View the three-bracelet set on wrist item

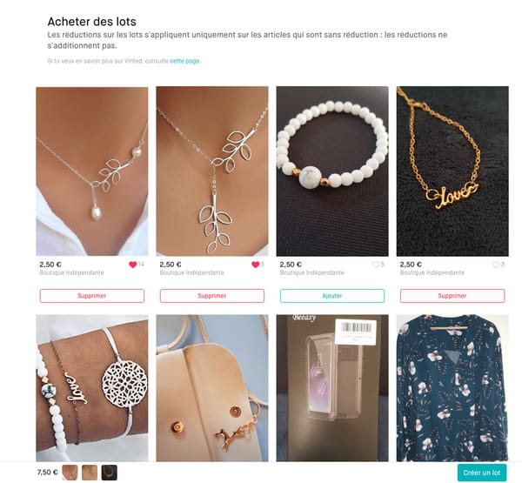tap(92, 388)
